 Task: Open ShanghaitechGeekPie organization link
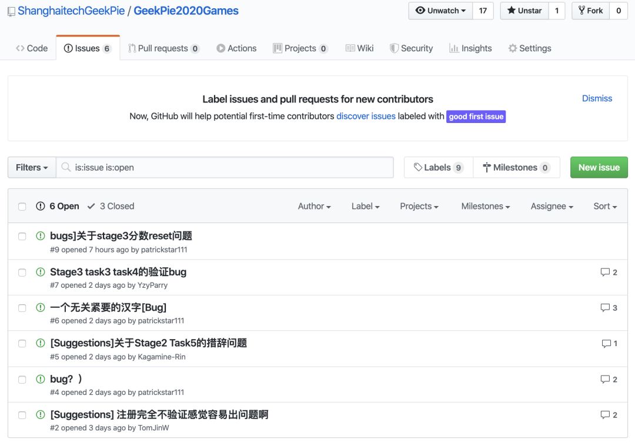coord(71,11)
